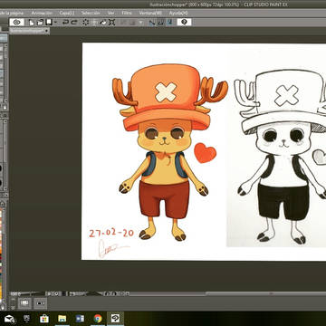Click the Delete (clear) icon
Image resolution: width=326 pixels, height=326 pixels.
(x=85, y=22)
